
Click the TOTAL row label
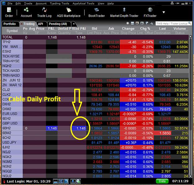click(7, 37)
